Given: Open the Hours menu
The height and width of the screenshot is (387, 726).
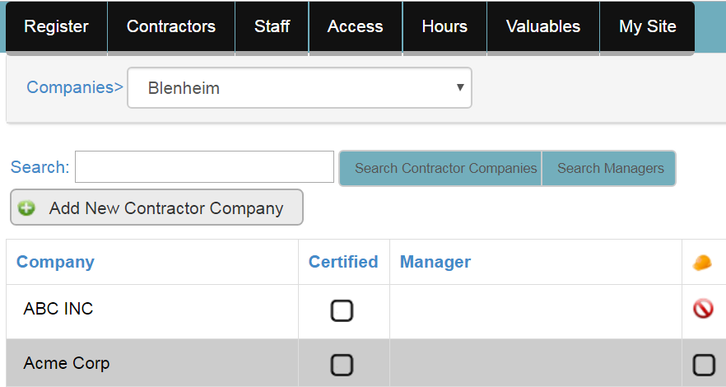Looking at the screenshot, I should [444, 26].
